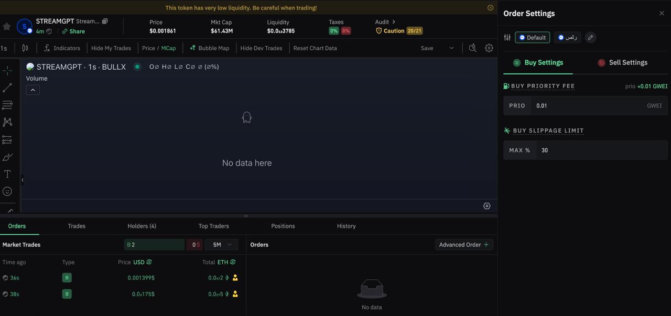Open the emoji sticker tool
This screenshot has width=671, height=316.
(7, 191)
